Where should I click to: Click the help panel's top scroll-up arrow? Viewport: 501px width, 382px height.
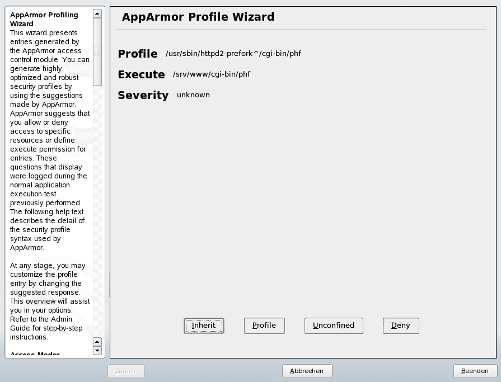point(97,13)
